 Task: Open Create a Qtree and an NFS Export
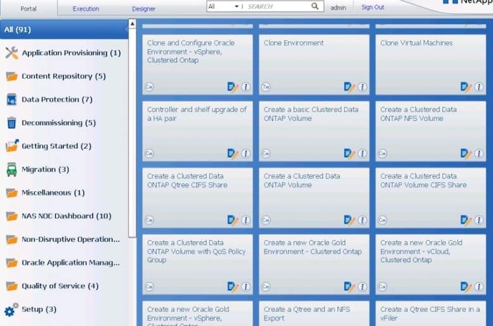pos(307,313)
